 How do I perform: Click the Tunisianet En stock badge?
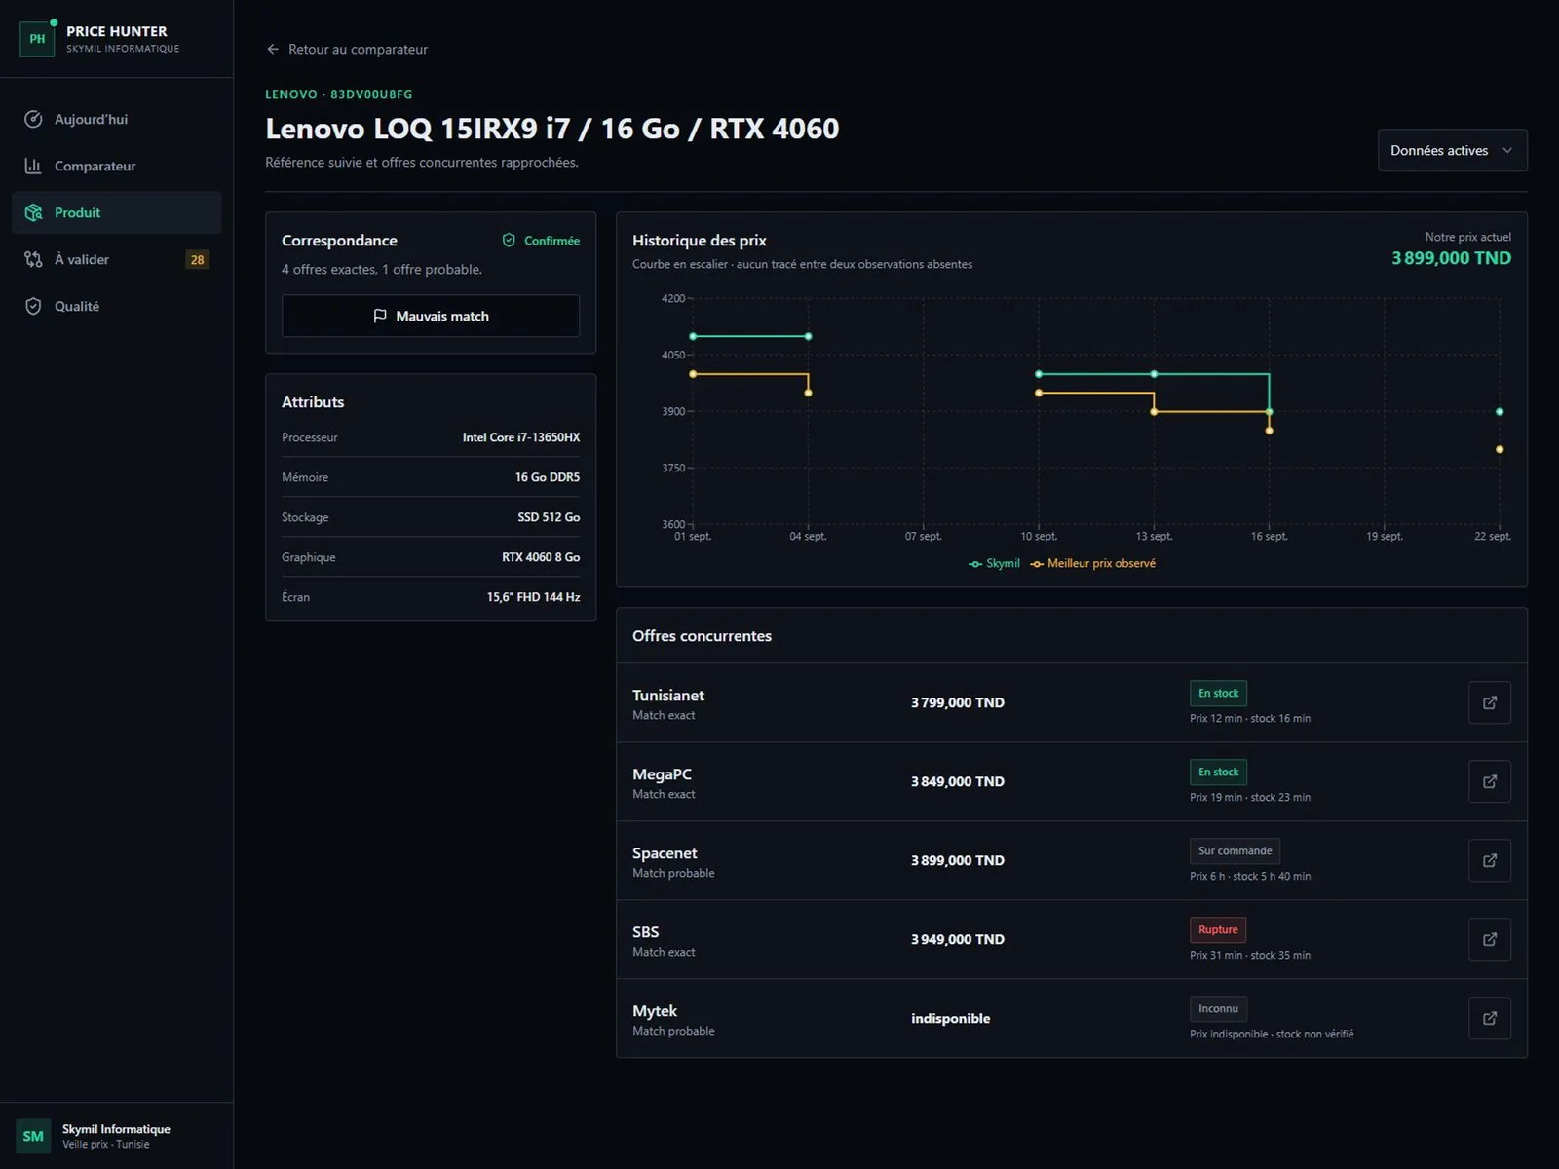pyautogui.click(x=1218, y=693)
